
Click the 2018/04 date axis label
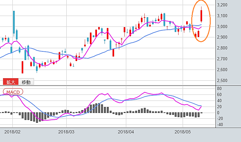[x=126, y=132]
